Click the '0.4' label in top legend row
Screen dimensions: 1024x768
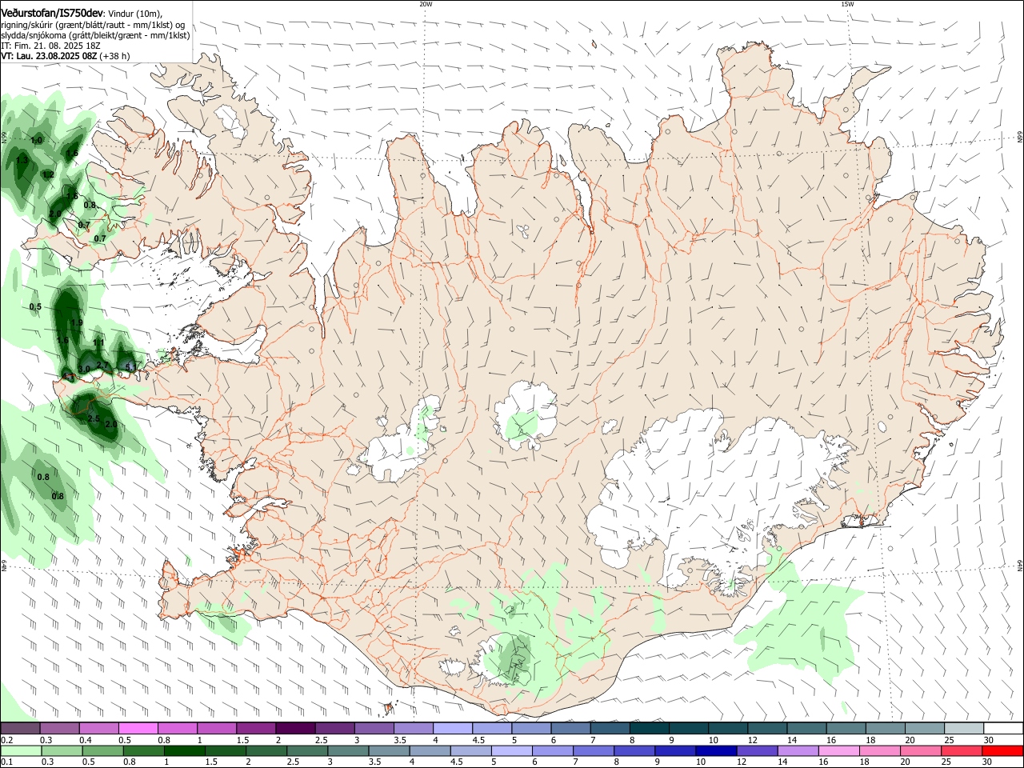click(86, 740)
